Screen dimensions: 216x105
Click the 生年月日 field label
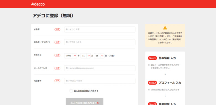click(38, 55)
